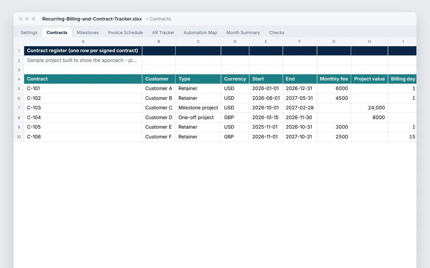Click the Milestone project type cell
The image size is (430, 268).
198,108
